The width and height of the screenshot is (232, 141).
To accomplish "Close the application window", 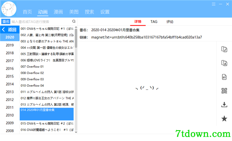I will tap(227, 4).
